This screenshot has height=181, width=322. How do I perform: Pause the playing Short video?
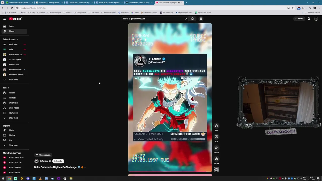point(170,98)
